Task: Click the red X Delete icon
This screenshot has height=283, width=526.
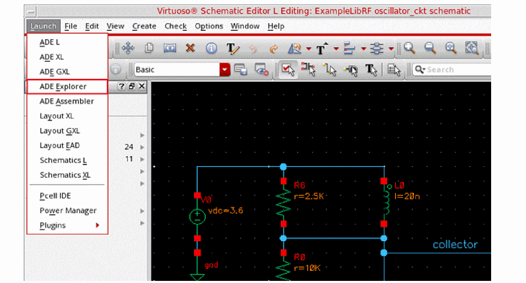Action: 190,48
